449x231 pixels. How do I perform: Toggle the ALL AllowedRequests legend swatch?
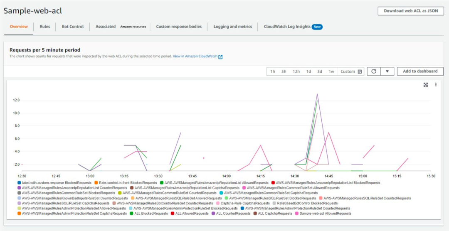(173, 214)
